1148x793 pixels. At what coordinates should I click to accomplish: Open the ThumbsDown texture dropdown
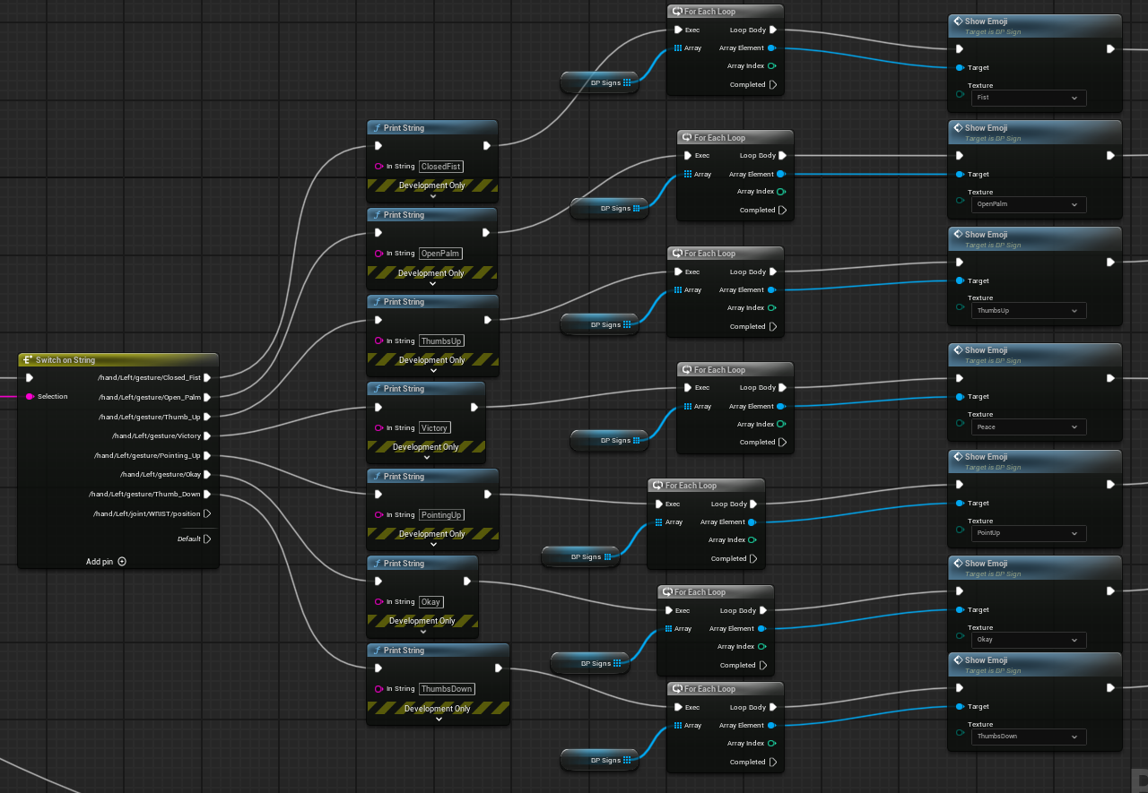click(x=1028, y=737)
